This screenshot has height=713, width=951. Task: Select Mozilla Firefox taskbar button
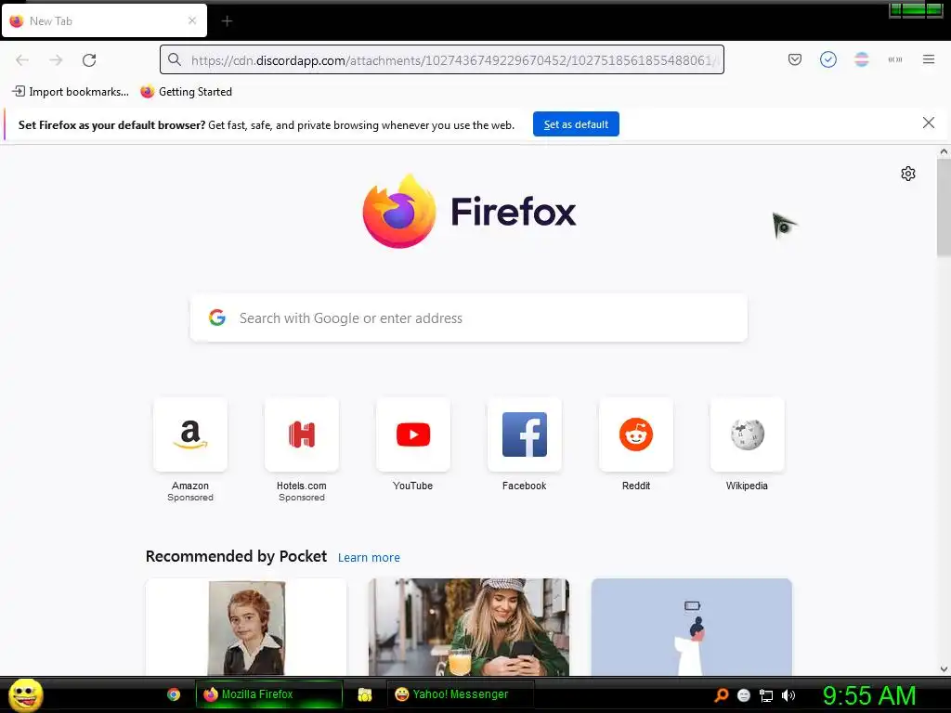[x=268, y=694]
